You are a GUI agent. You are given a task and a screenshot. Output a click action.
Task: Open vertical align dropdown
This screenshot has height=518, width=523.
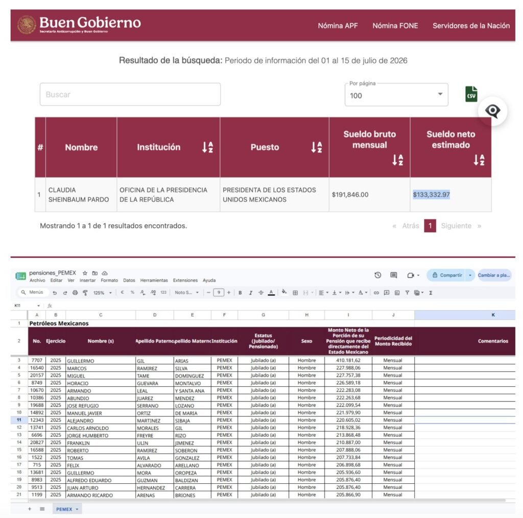(336, 293)
